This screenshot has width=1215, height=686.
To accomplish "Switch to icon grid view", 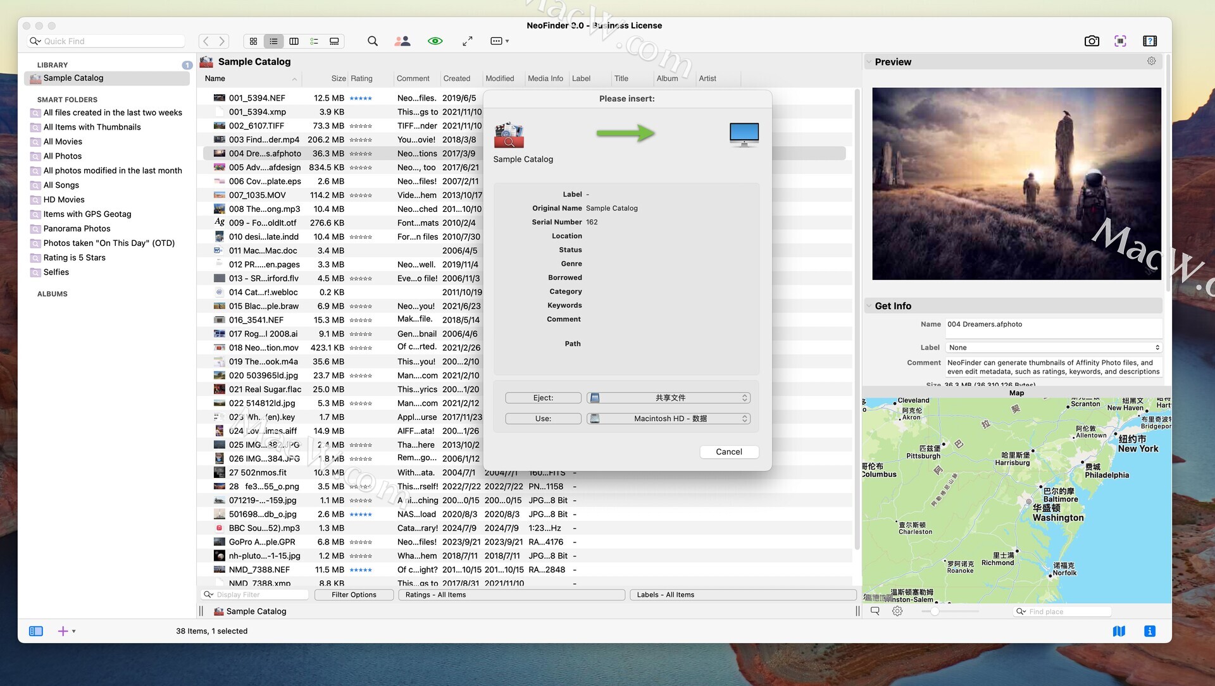I will tap(253, 41).
